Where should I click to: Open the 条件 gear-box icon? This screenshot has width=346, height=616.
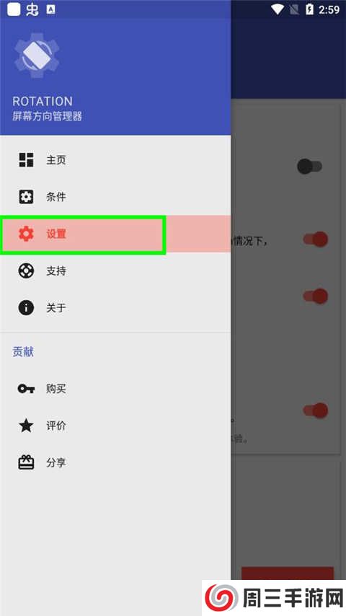coord(27,197)
